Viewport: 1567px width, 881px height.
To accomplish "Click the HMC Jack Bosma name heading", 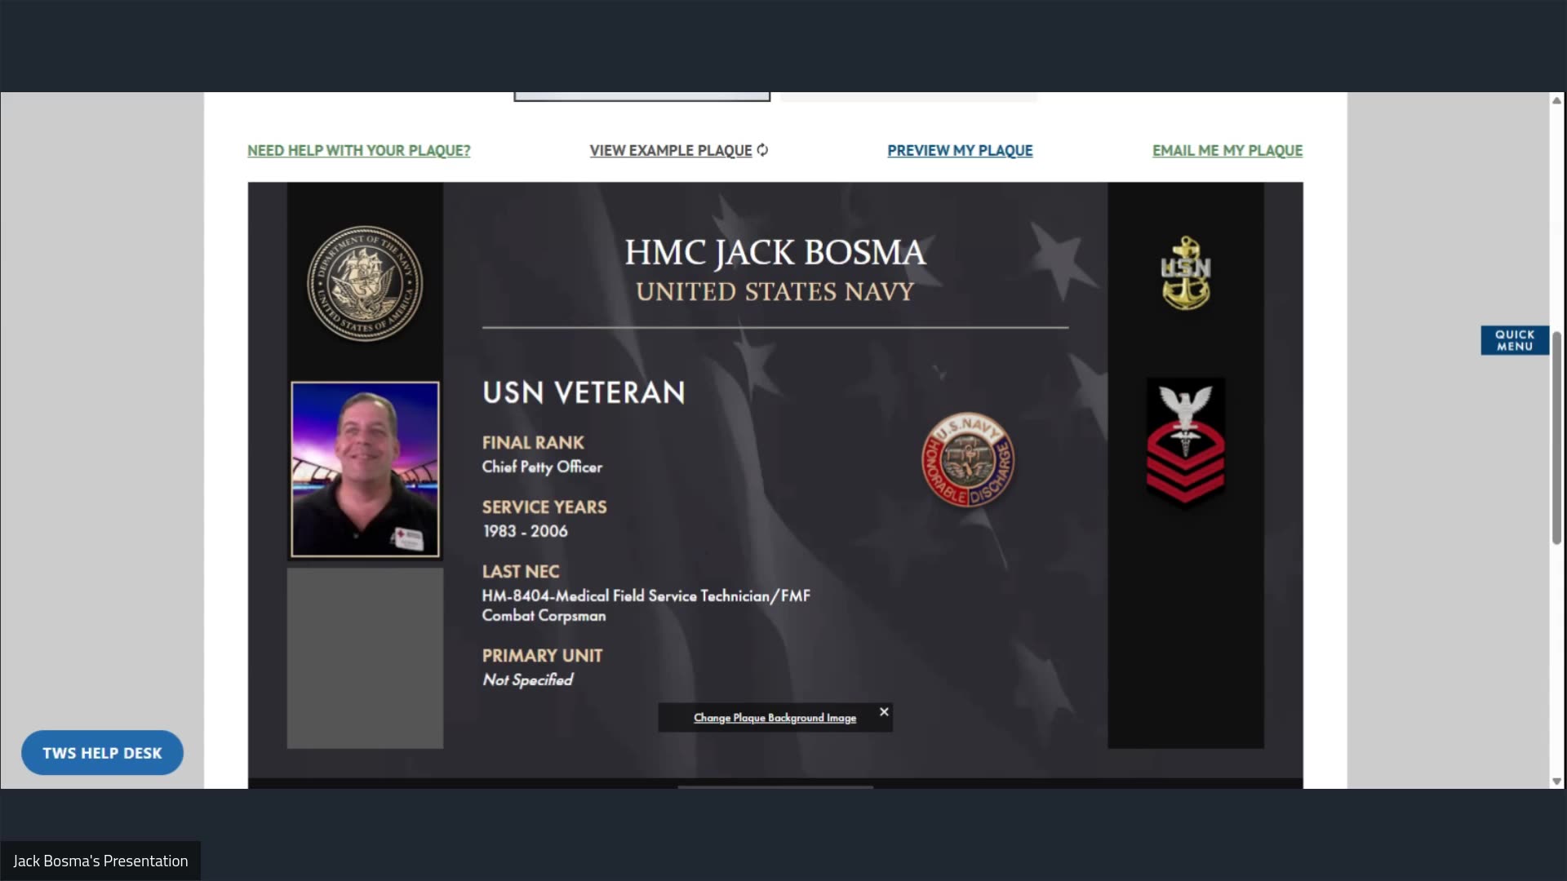I will pos(775,253).
